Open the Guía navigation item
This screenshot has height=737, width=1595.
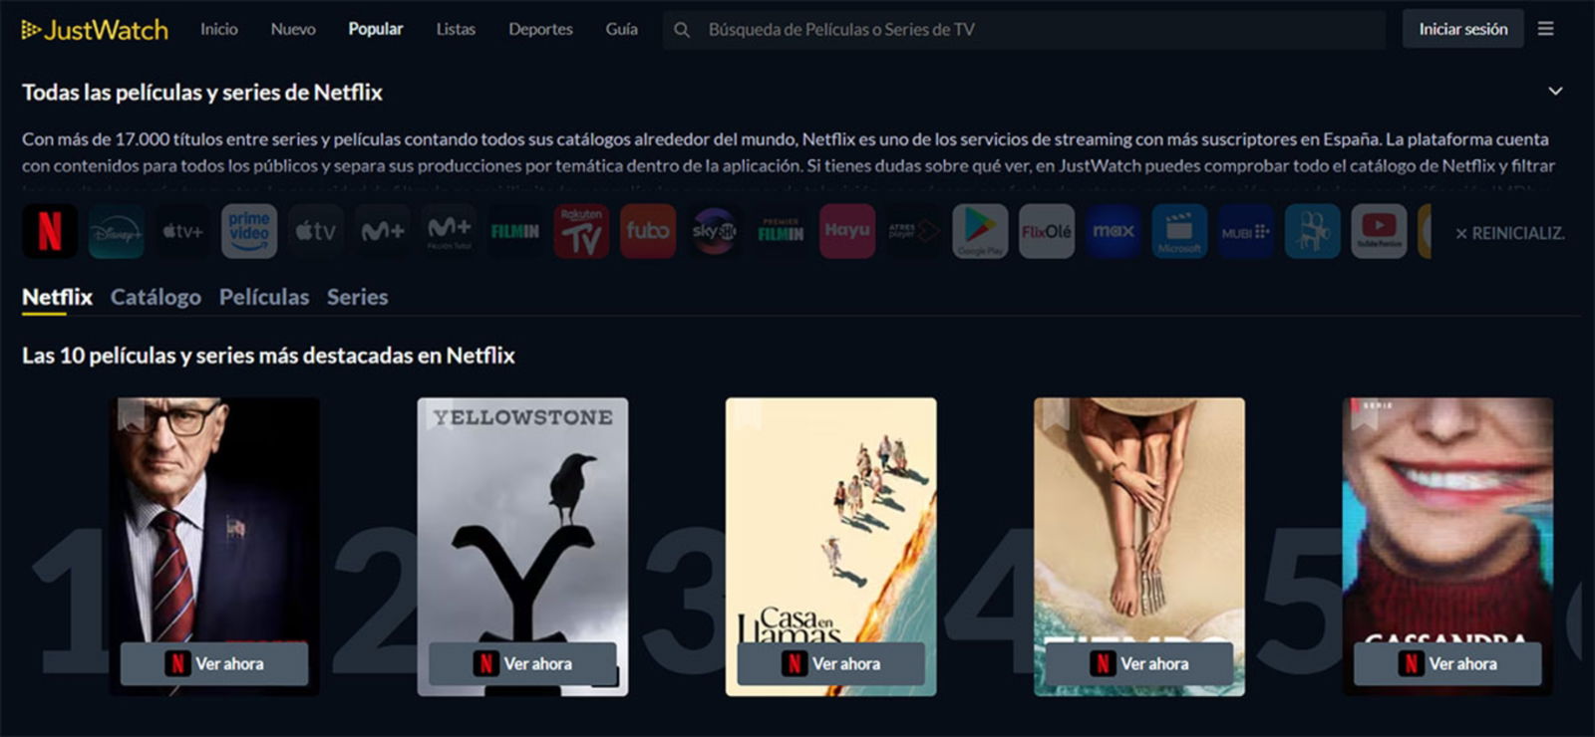click(x=621, y=29)
